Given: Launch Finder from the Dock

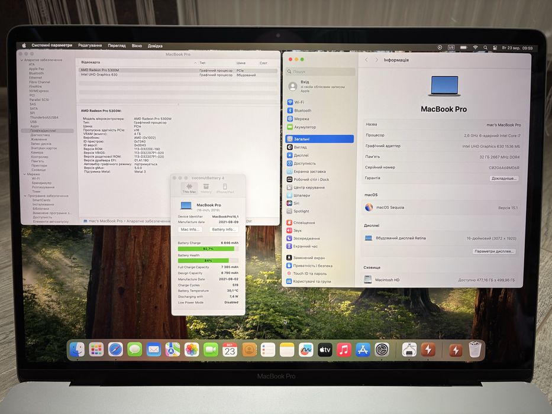Looking at the screenshot, I should (77, 350).
